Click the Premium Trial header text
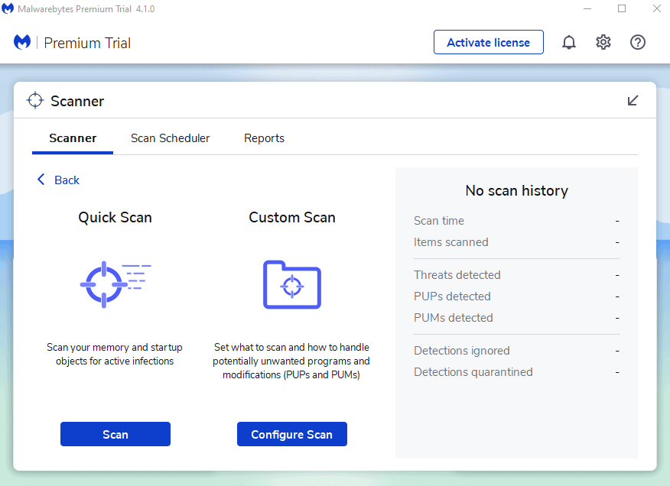Viewport: 670px width, 486px height. pyautogui.click(x=87, y=43)
